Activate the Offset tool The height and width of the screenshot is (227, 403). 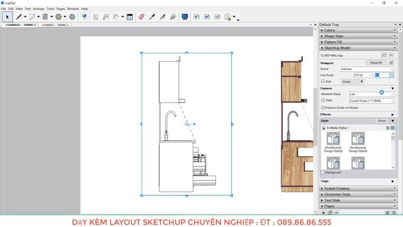pos(84,17)
